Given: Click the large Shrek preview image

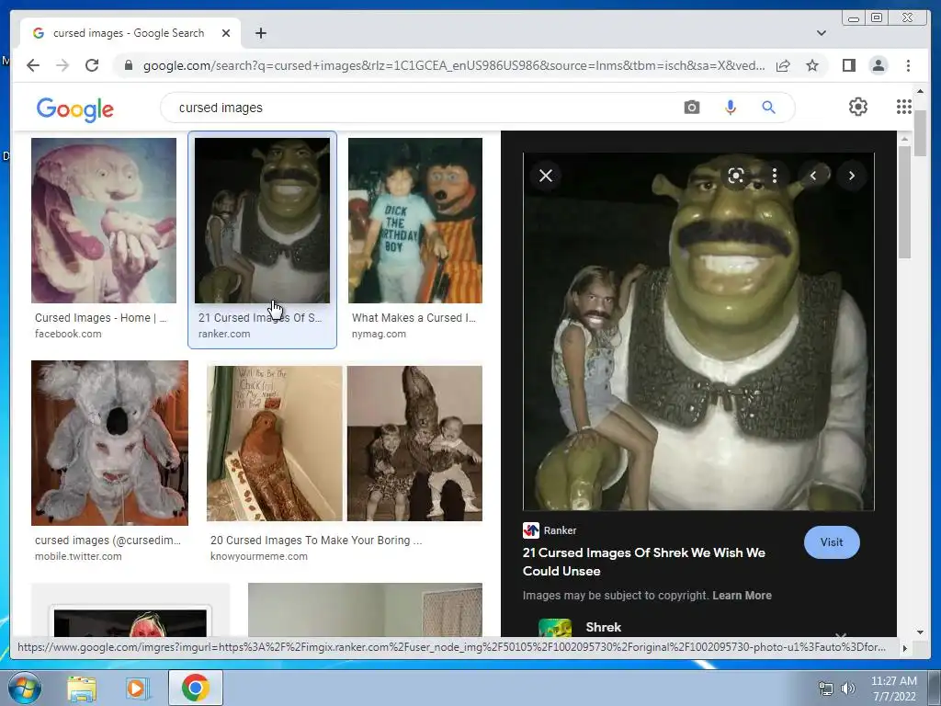Looking at the screenshot, I should coord(698,331).
